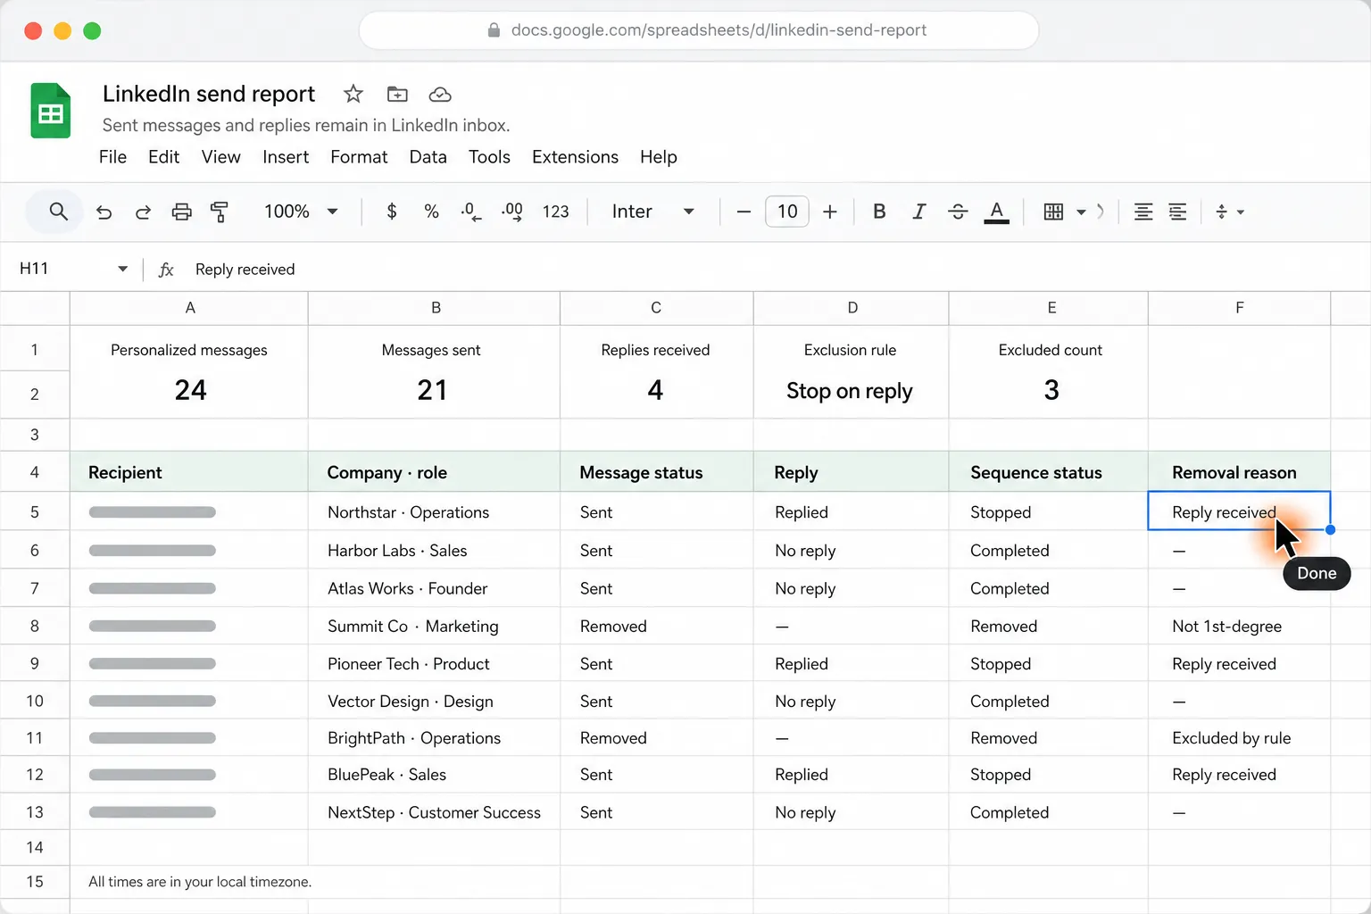This screenshot has height=914, width=1371.
Task: Select the Stop on reply cell
Action: pyautogui.click(x=852, y=391)
